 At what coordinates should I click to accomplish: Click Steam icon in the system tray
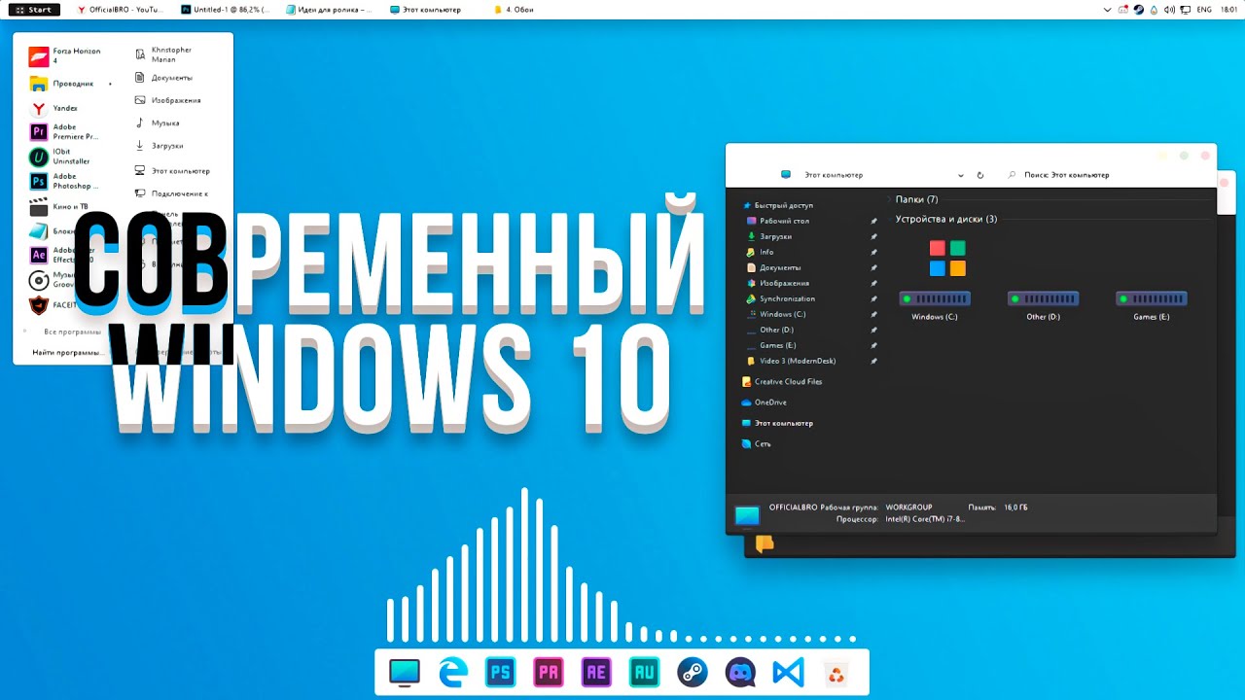[x=1139, y=9]
